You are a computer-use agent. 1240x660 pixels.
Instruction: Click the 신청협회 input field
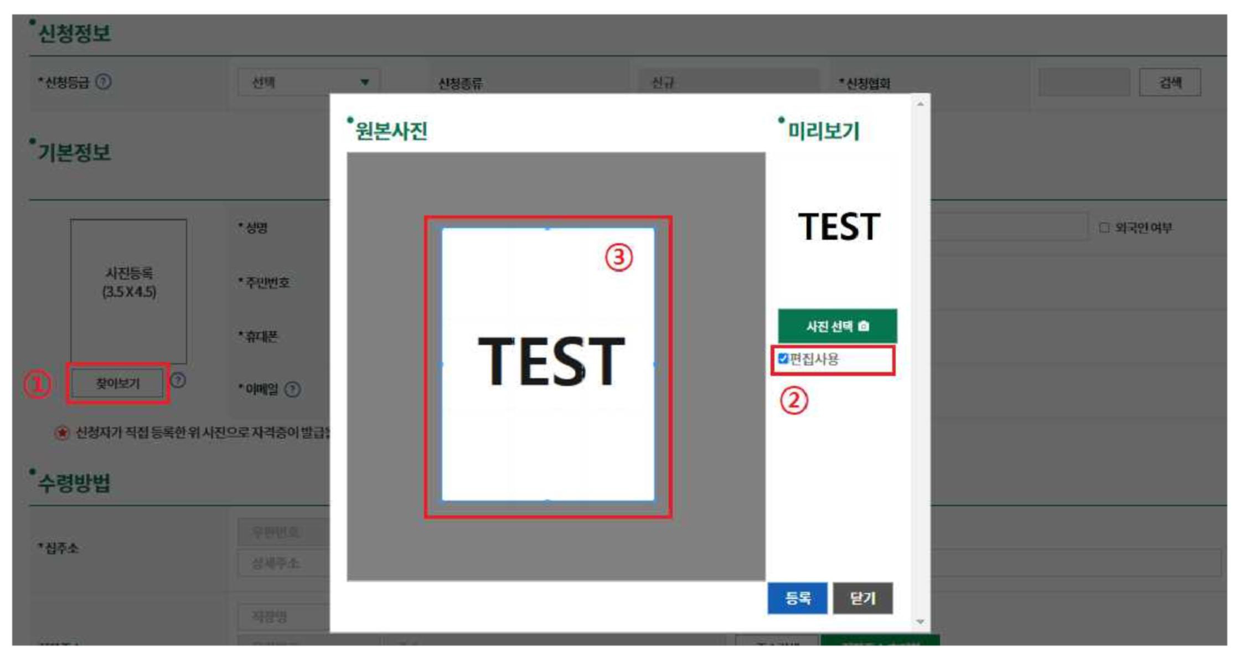tap(1084, 82)
